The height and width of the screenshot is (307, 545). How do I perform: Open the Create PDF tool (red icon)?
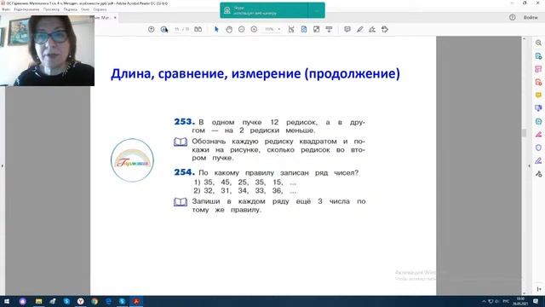(x=538, y=82)
